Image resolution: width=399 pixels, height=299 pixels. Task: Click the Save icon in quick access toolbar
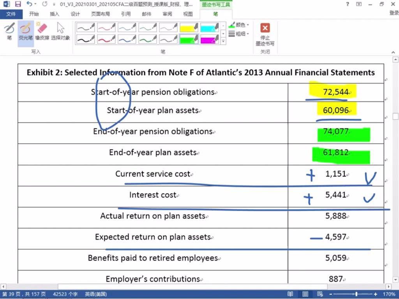click(18, 4)
